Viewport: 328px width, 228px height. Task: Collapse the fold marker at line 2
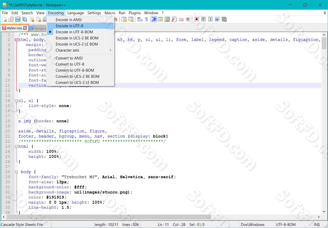[x=16, y=40]
